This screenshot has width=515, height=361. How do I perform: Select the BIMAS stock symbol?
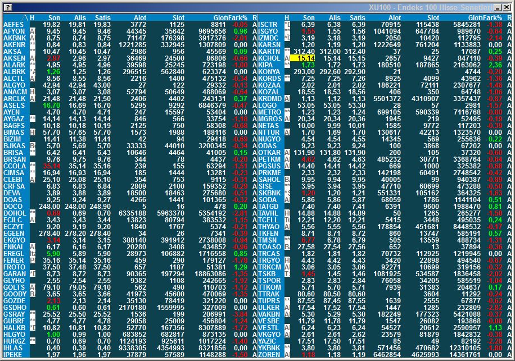point(14,132)
